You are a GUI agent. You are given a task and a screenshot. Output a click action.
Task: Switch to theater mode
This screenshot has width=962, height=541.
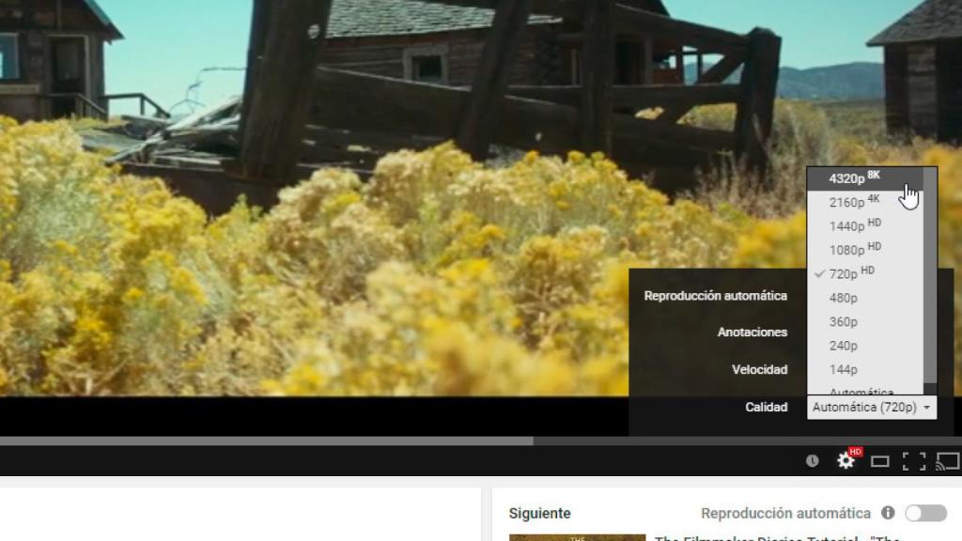[x=879, y=459]
